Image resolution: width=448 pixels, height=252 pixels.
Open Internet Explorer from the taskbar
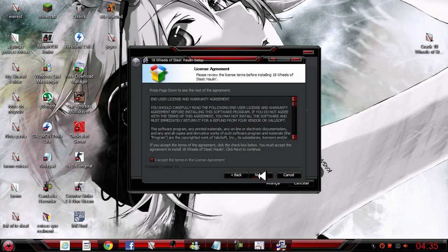[x=65, y=246]
